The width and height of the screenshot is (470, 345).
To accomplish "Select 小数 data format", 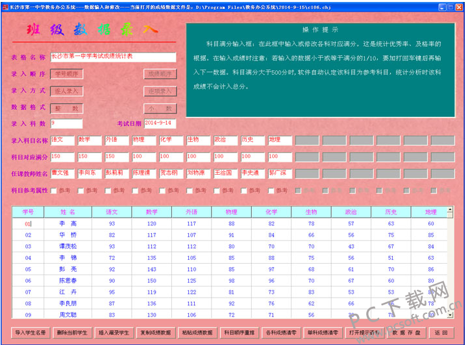I will (x=160, y=109).
